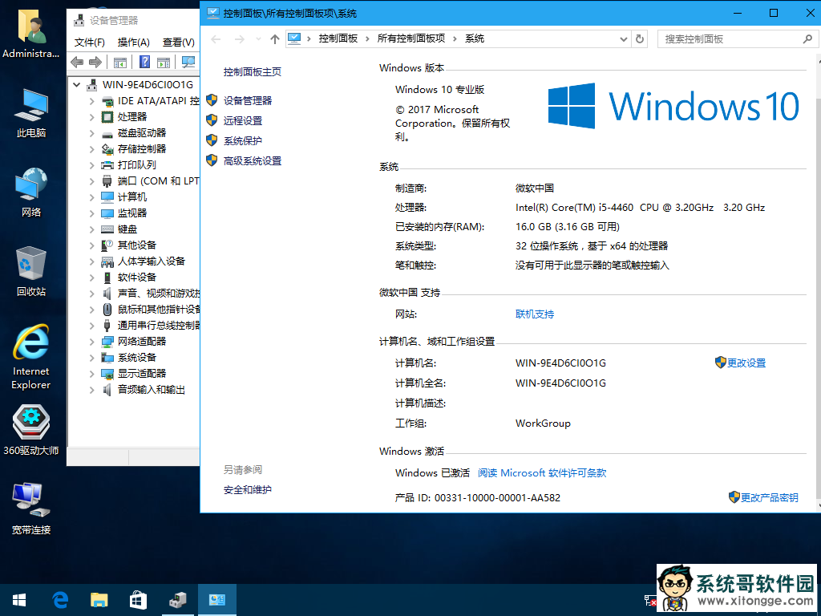Click the forward arrow in Device Manager toolbar
The image size is (821, 616).
point(95,63)
